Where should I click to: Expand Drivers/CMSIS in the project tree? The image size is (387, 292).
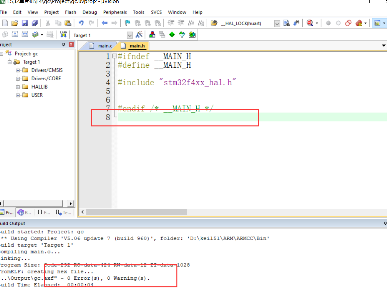tap(18, 70)
